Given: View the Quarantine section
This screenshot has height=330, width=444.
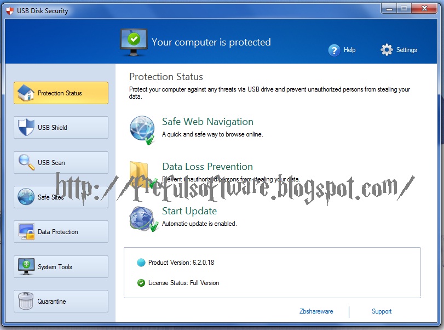Looking at the screenshot, I should tap(61, 301).
